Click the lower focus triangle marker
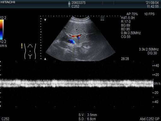This screenshot has width=161, height=121. (x=45, y=59)
